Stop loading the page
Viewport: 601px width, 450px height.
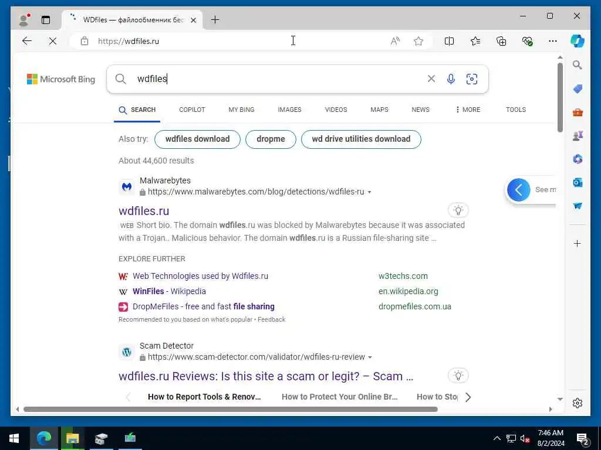pyautogui.click(x=53, y=41)
